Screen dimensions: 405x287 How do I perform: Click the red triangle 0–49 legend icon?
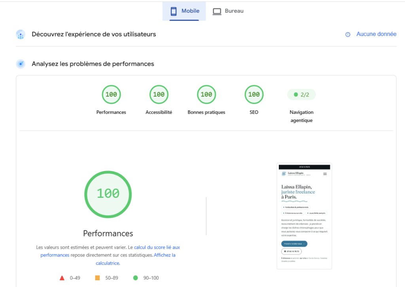pyautogui.click(x=62, y=278)
